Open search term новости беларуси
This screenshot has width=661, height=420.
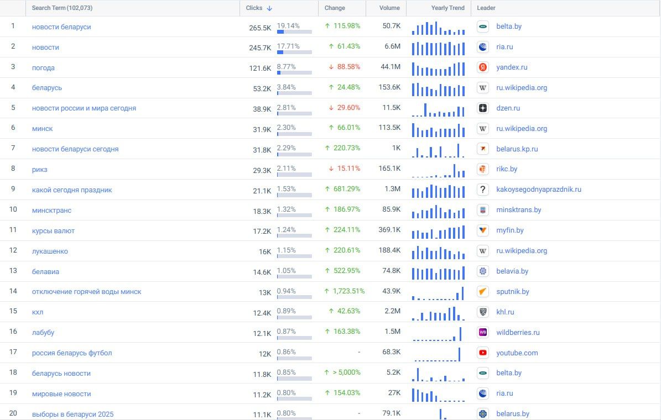tap(61, 27)
